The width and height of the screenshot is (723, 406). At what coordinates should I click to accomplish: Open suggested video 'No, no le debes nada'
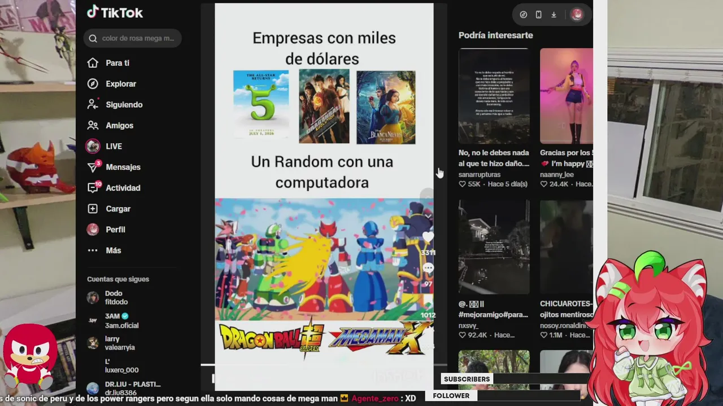coord(494,95)
